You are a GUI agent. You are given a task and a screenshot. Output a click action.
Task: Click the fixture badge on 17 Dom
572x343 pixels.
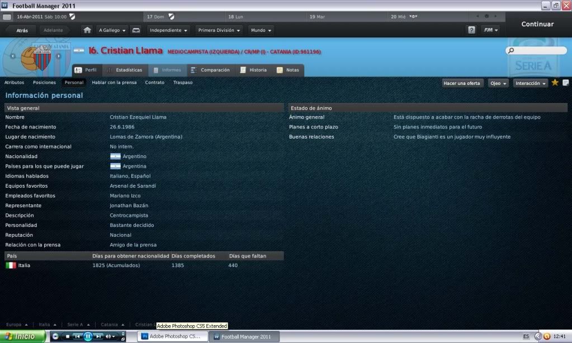[x=172, y=17]
